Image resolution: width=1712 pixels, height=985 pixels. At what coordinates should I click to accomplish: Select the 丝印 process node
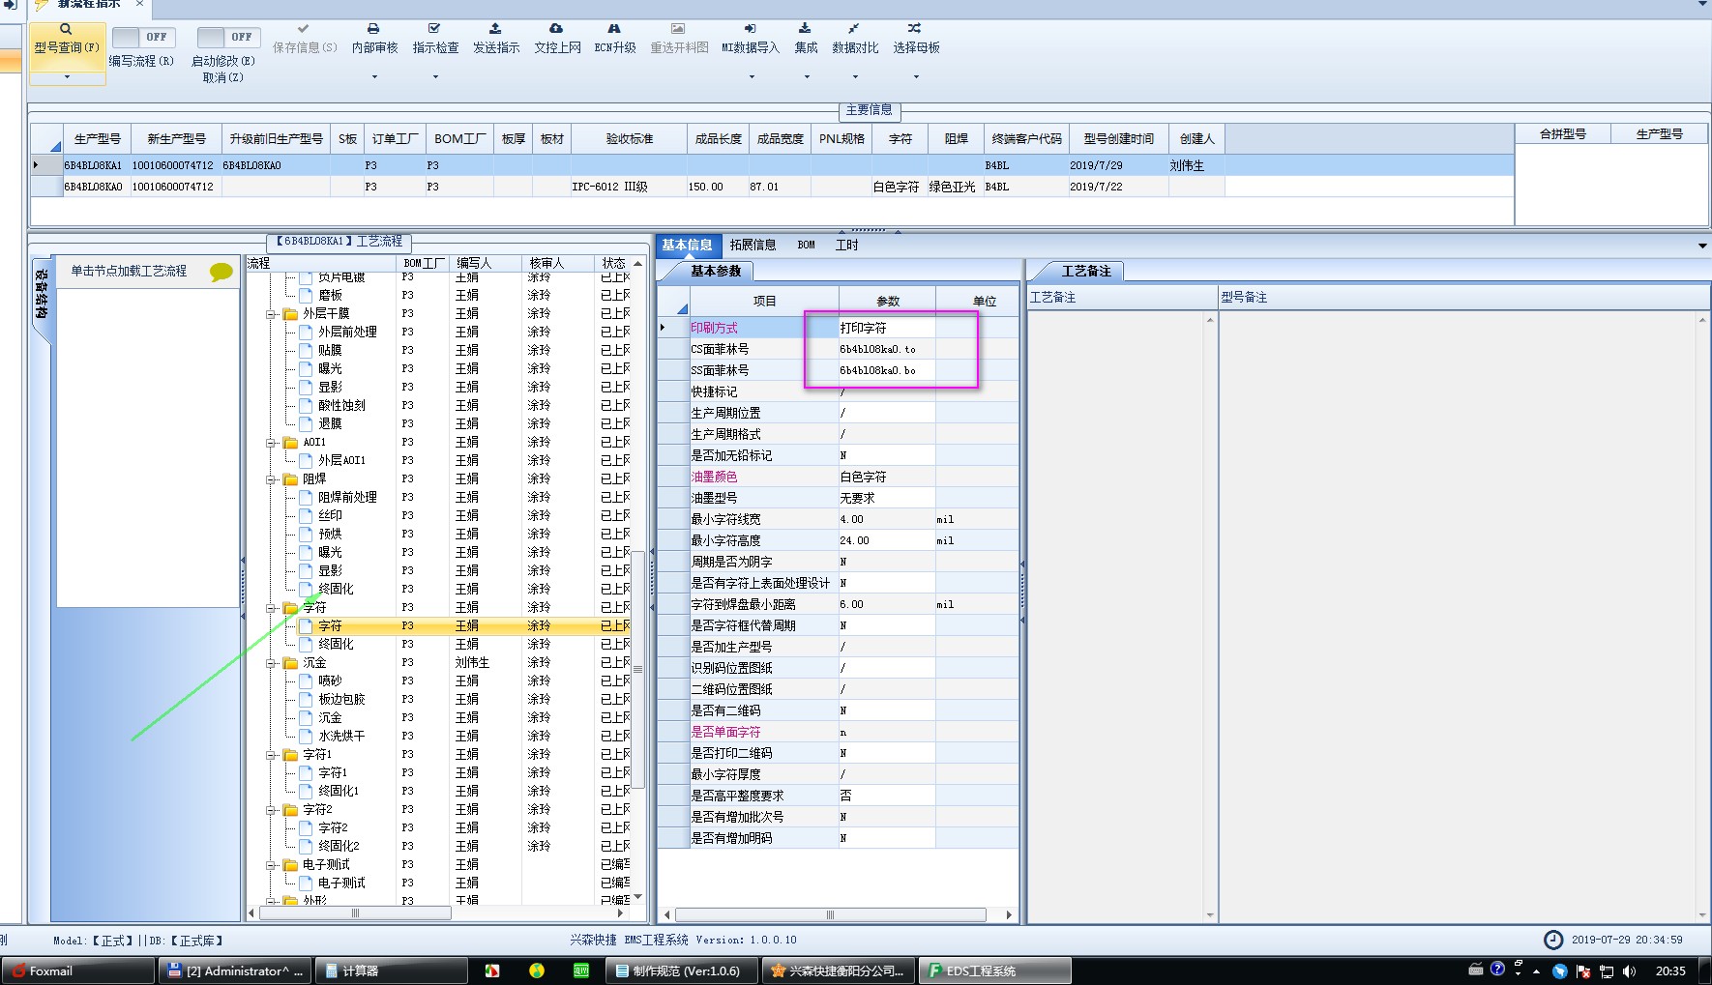pyautogui.click(x=330, y=515)
